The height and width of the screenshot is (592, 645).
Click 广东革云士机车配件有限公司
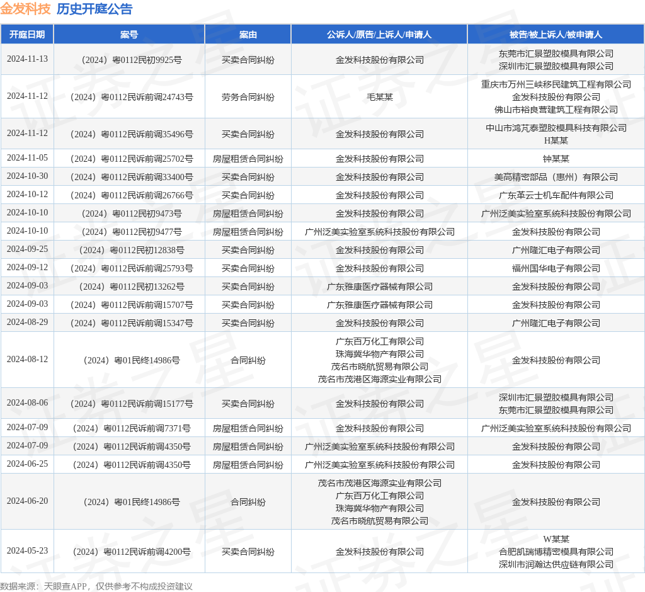(x=556, y=195)
